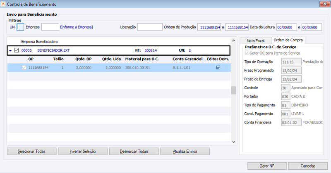This screenshot has width=331, height=173.
Task: Click the (Informe a Empresa) link text
Action: (x=77, y=27)
